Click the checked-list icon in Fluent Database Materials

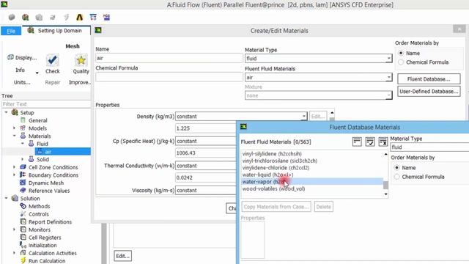[x=370, y=142]
